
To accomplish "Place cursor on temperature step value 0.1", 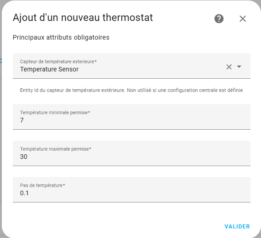I will [x=24, y=193].
